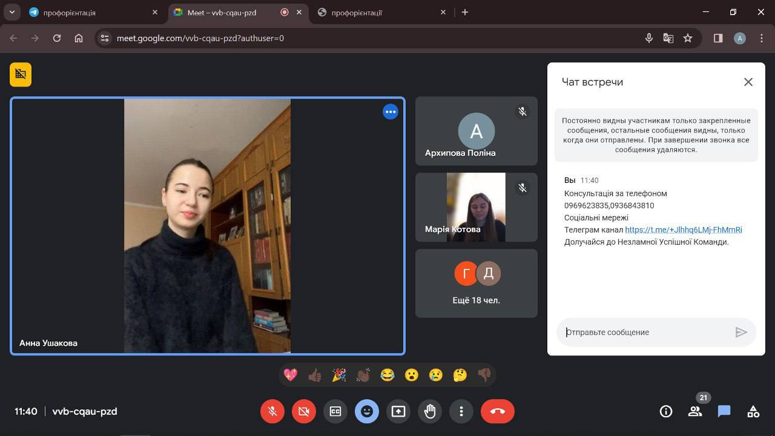
Task: Click the chat message input field
Action: [645, 332]
